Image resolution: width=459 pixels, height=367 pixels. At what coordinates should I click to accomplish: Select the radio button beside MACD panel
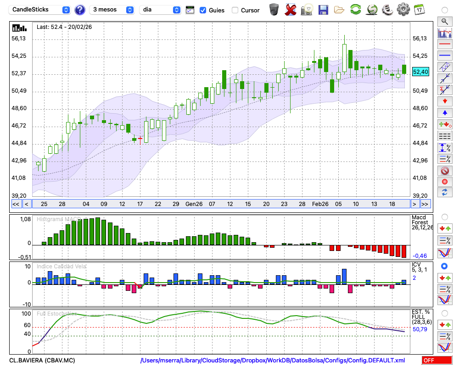click(444, 217)
